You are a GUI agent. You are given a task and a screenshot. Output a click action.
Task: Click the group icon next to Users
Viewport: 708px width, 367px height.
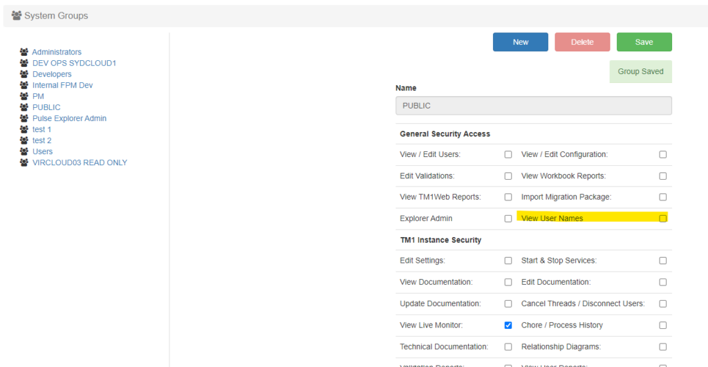click(x=24, y=151)
